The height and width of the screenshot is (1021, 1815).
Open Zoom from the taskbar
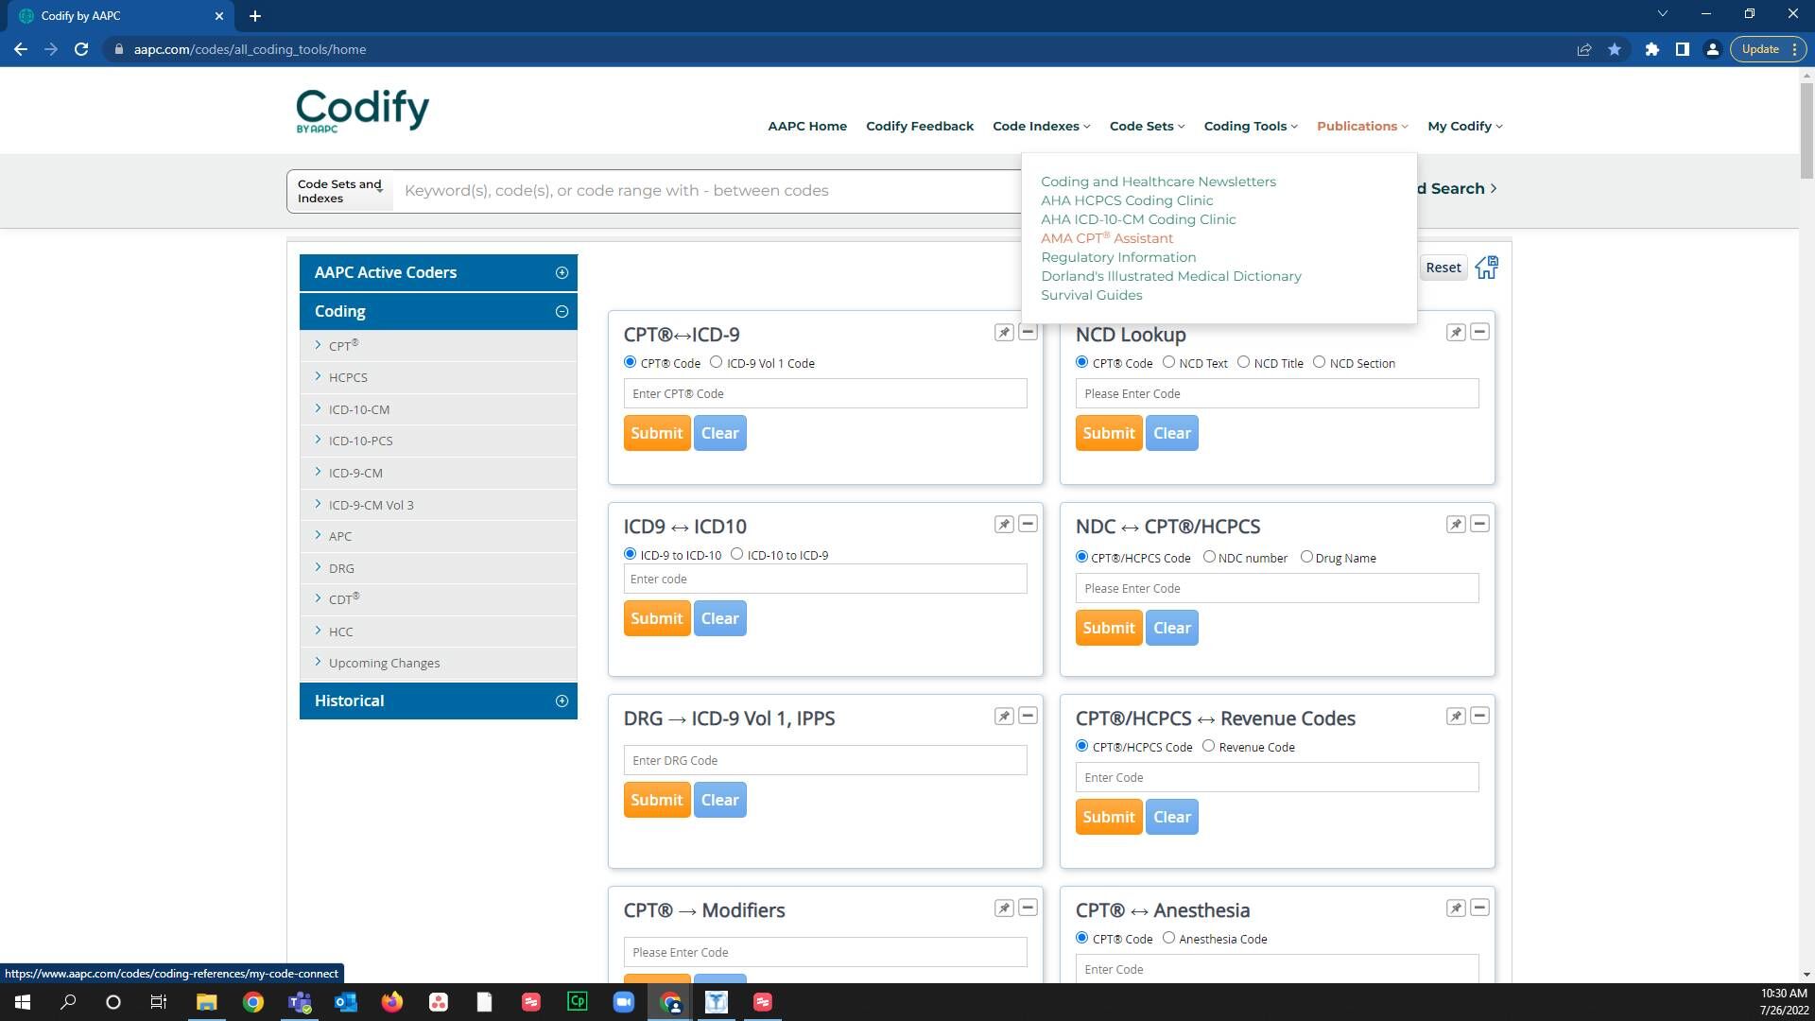tap(624, 1002)
